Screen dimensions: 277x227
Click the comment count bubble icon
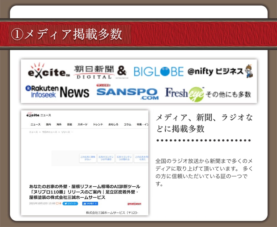58,203
